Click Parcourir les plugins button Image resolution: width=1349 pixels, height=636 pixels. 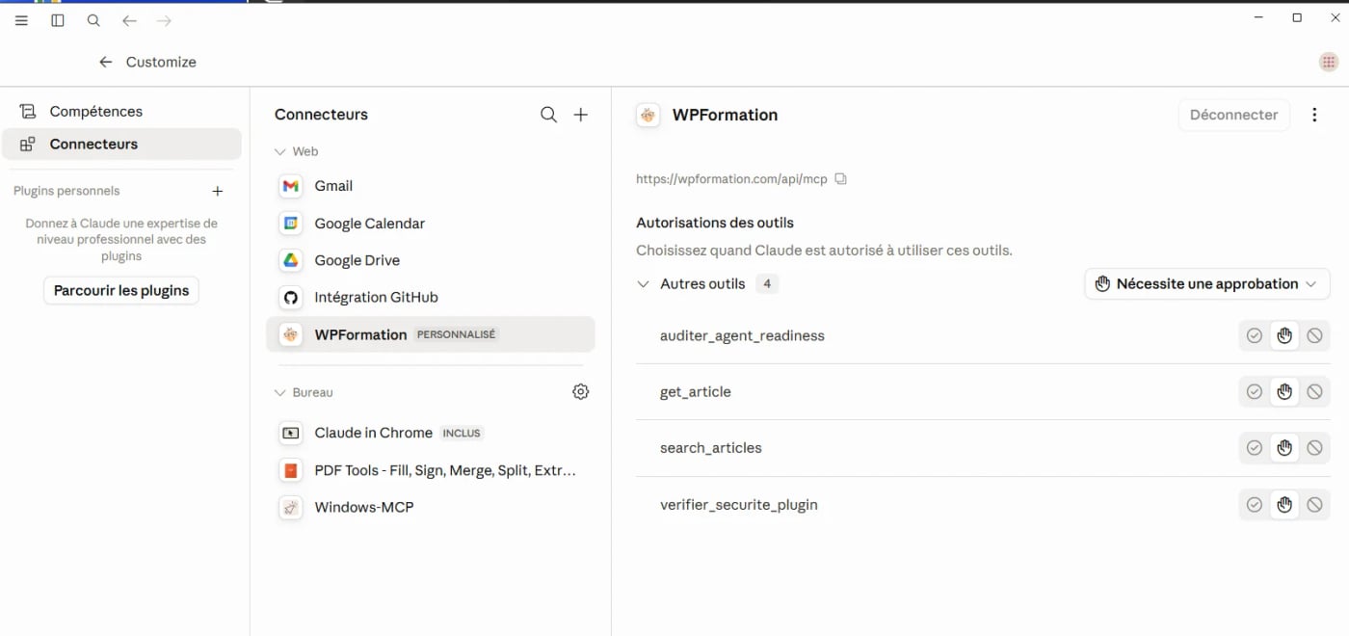coord(121,291)
